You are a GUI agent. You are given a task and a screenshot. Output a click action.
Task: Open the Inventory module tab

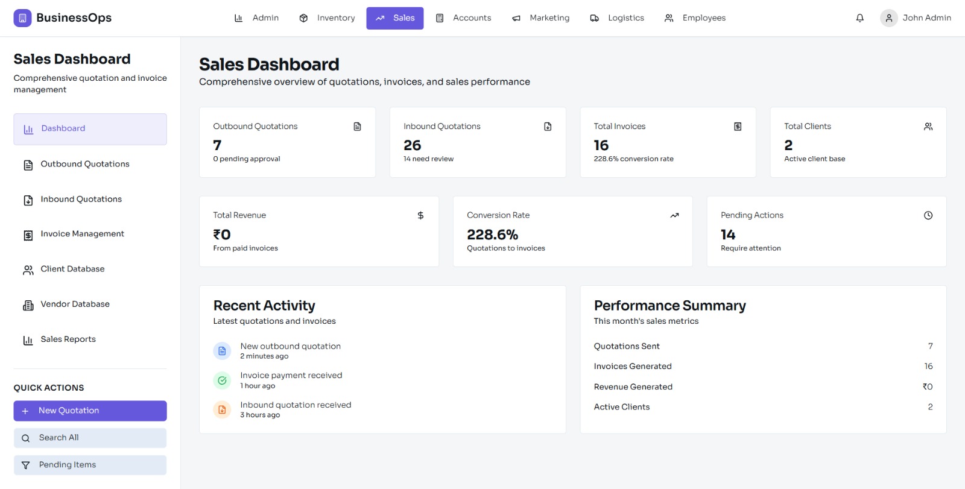(x=327, y=18)
